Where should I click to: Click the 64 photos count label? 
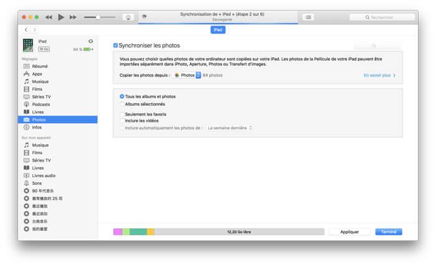tap(213, 75)
